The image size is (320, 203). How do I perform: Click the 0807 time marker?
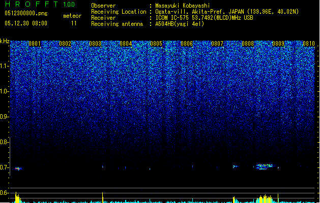[217, 44]
